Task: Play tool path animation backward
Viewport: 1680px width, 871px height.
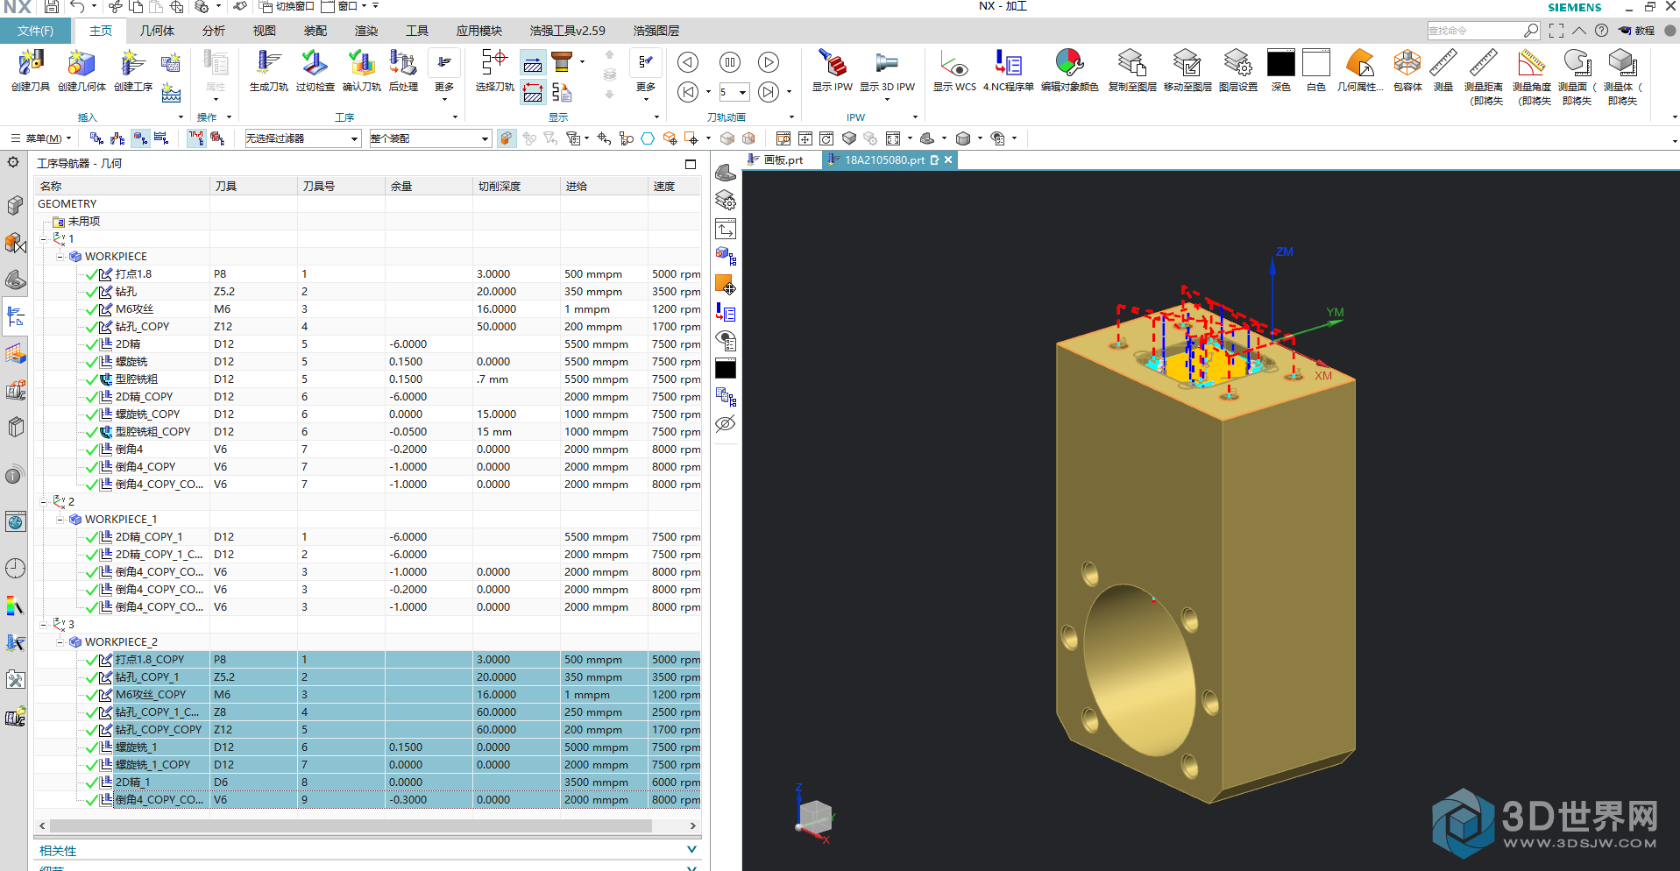Action: [688, 62]
